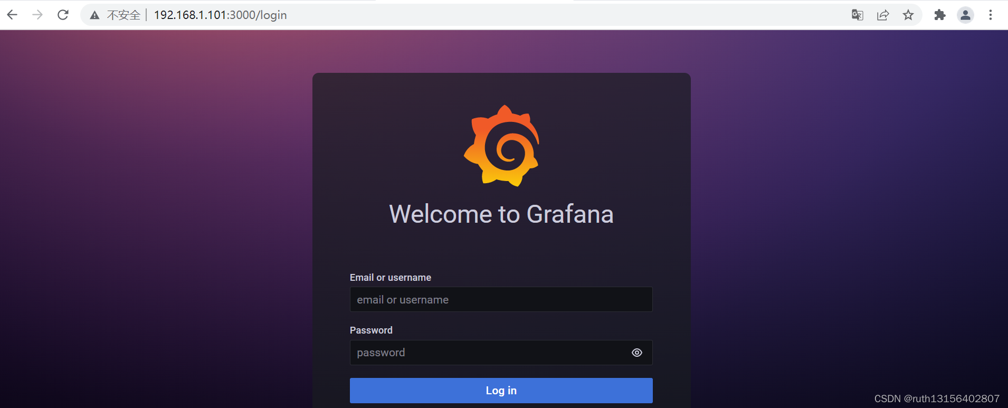Reload the Grafana login page
Viewport: 1008px width, 408px height.
[63, 15]
